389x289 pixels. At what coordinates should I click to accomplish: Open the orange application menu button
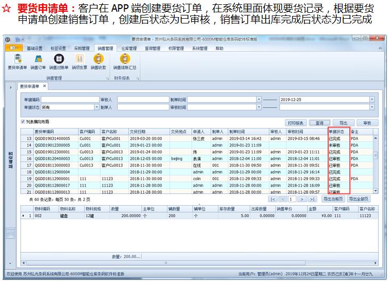[x=14, y=48]
